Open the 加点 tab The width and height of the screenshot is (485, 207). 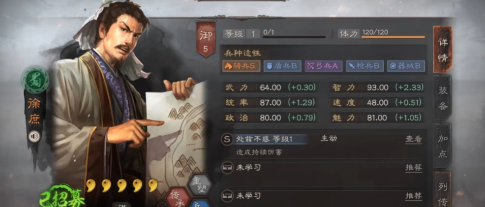click(443, 146)
